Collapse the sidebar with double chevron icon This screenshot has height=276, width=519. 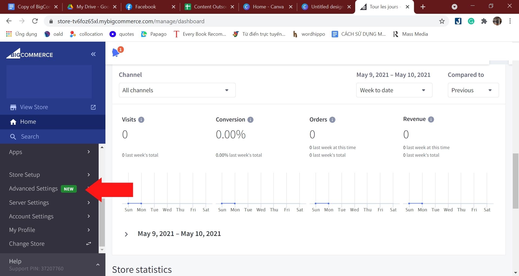point(93,54)
